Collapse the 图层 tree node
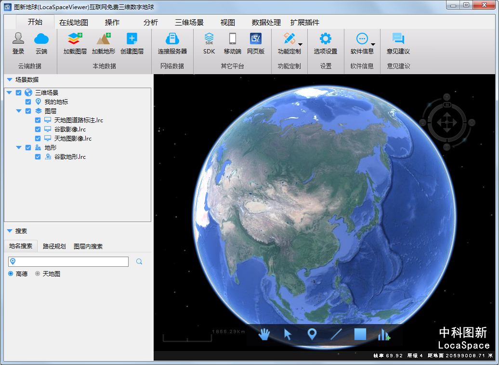The width and height of the screenshot is (499, 365). coord(19,111)
